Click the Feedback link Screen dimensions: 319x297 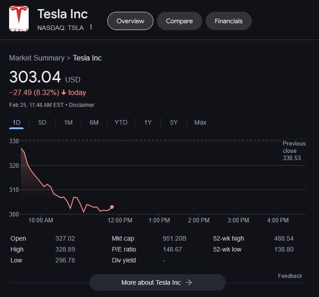point(290,276)
